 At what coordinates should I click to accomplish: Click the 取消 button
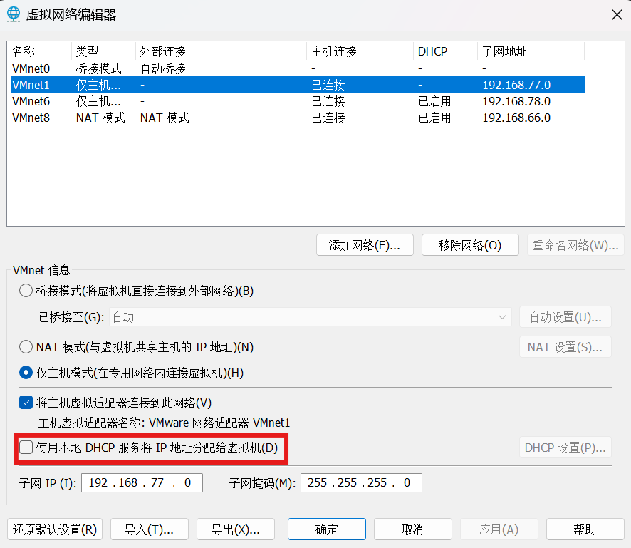pyautogui.click(x=412, y=529)
